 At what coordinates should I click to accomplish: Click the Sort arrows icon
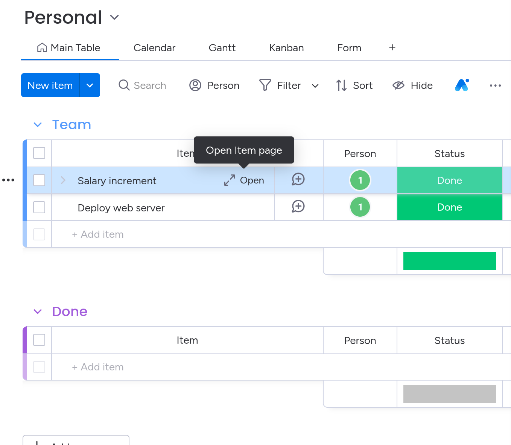point(341,86)
